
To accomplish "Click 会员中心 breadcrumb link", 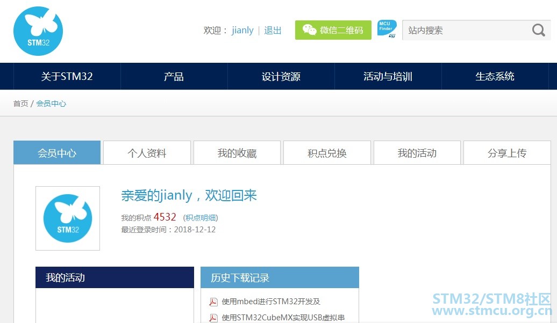I will [x=51, y=104].
